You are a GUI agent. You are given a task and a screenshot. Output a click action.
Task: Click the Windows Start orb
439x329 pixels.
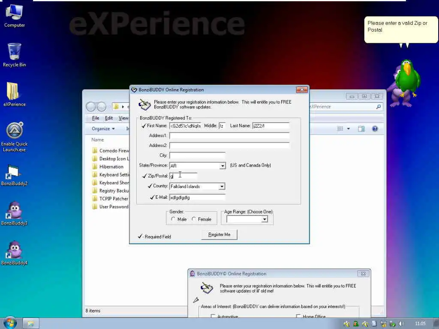[x=10, y=323]
